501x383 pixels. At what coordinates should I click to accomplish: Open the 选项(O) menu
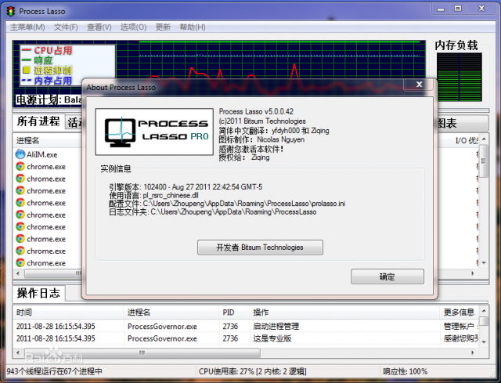point(132,27)
